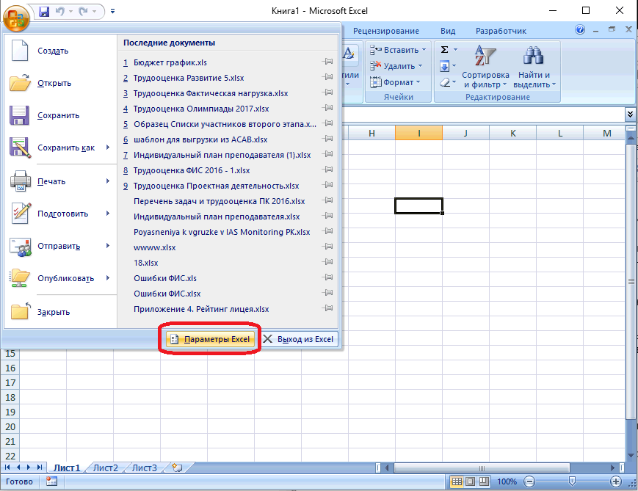Click the Undo arrow in Quick Access Toolbar
The width and height of the screenshot is (638, 491).
pos(59,12)
